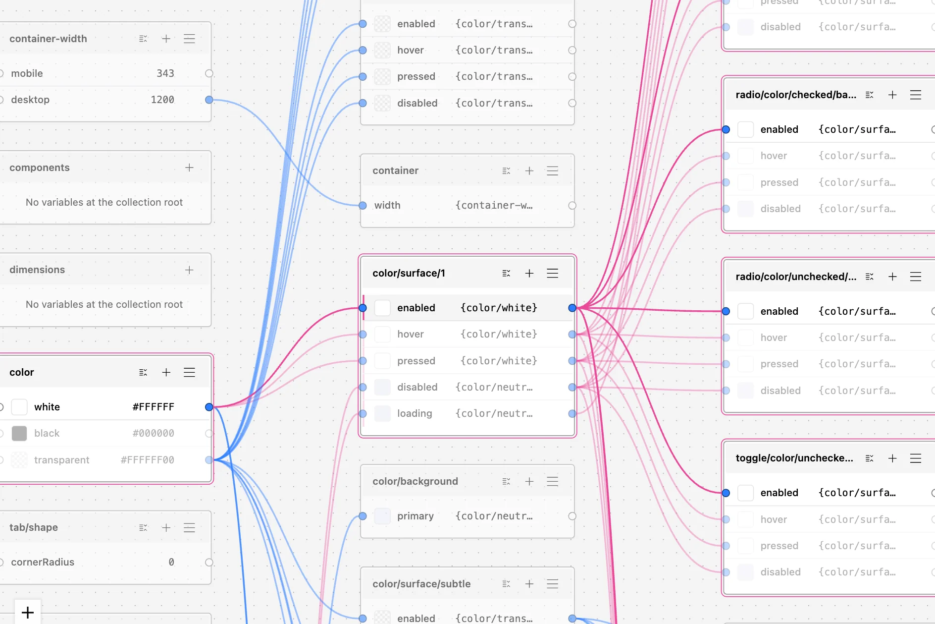Viewport: 935px width, 624px height.
Task: Select the desktop output port
Action: (x=209, y=100)
